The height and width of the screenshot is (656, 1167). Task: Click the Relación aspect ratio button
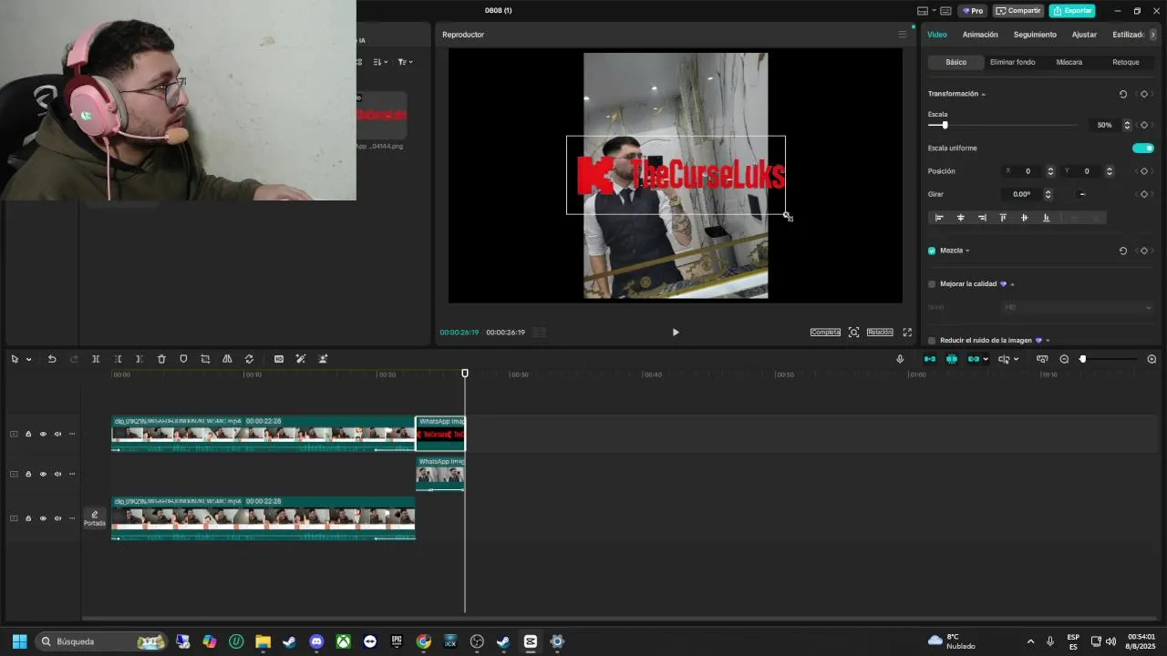coord(880,333)
